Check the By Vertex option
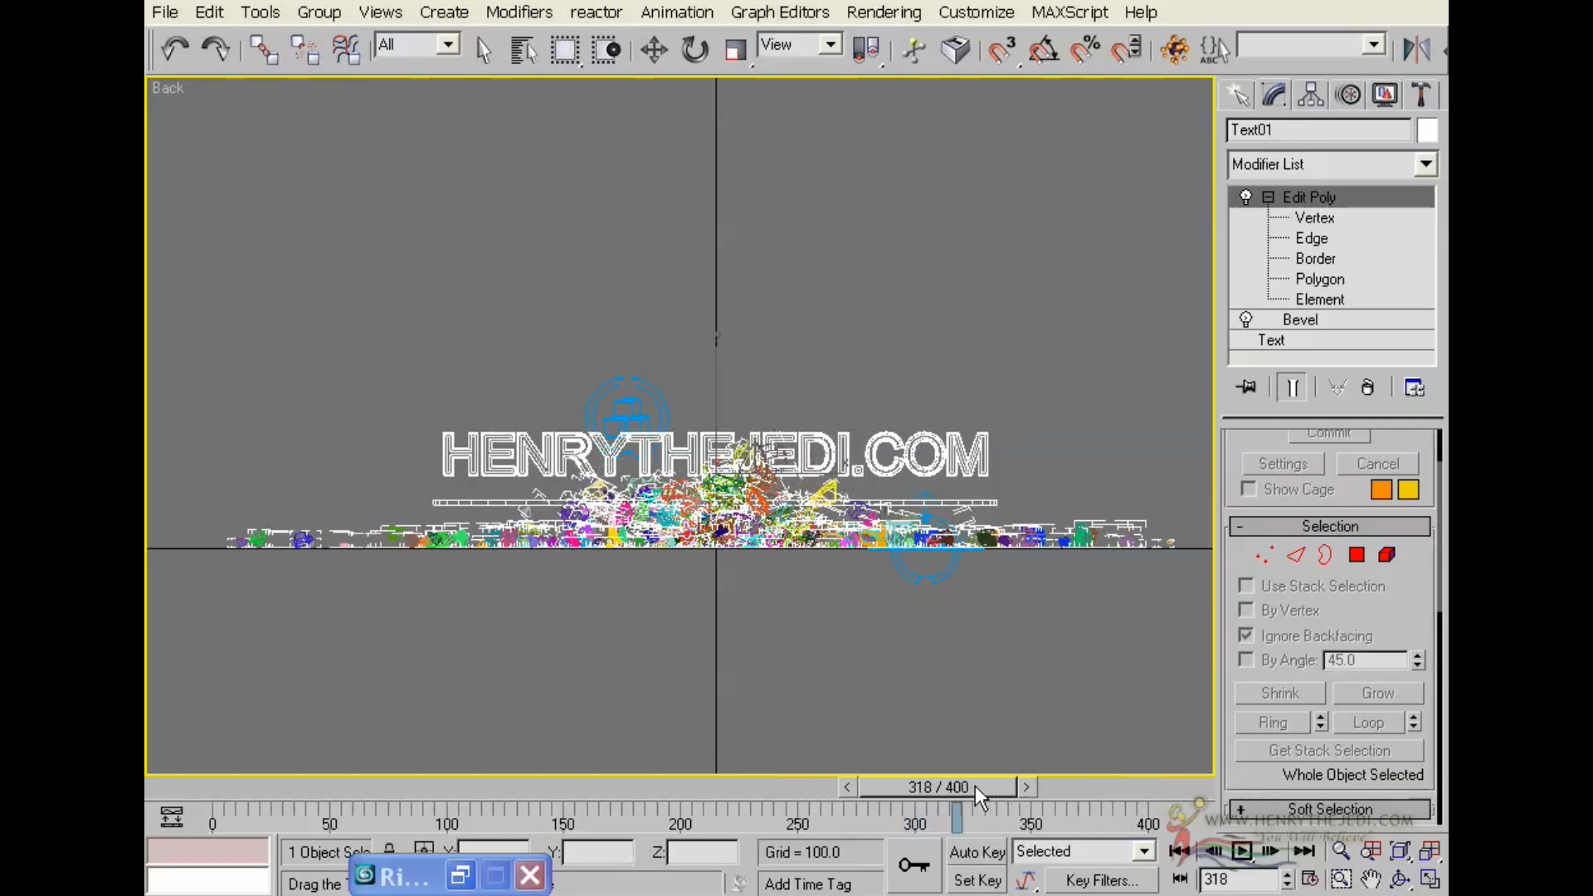Viewport: 1593px width, 896px height. (x=1245, y=610)
